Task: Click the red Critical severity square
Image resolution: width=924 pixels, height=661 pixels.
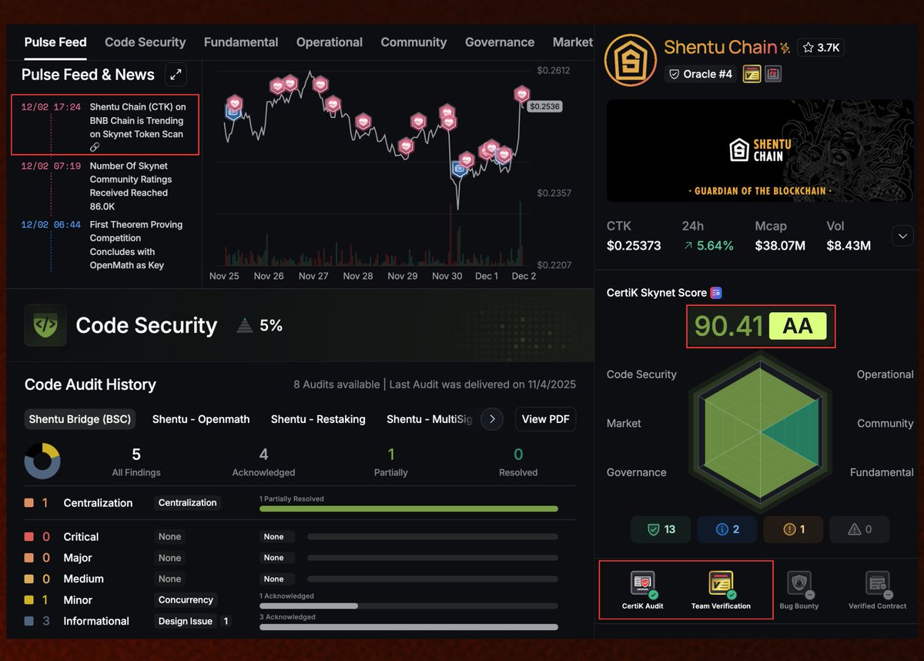Action: 28,537
